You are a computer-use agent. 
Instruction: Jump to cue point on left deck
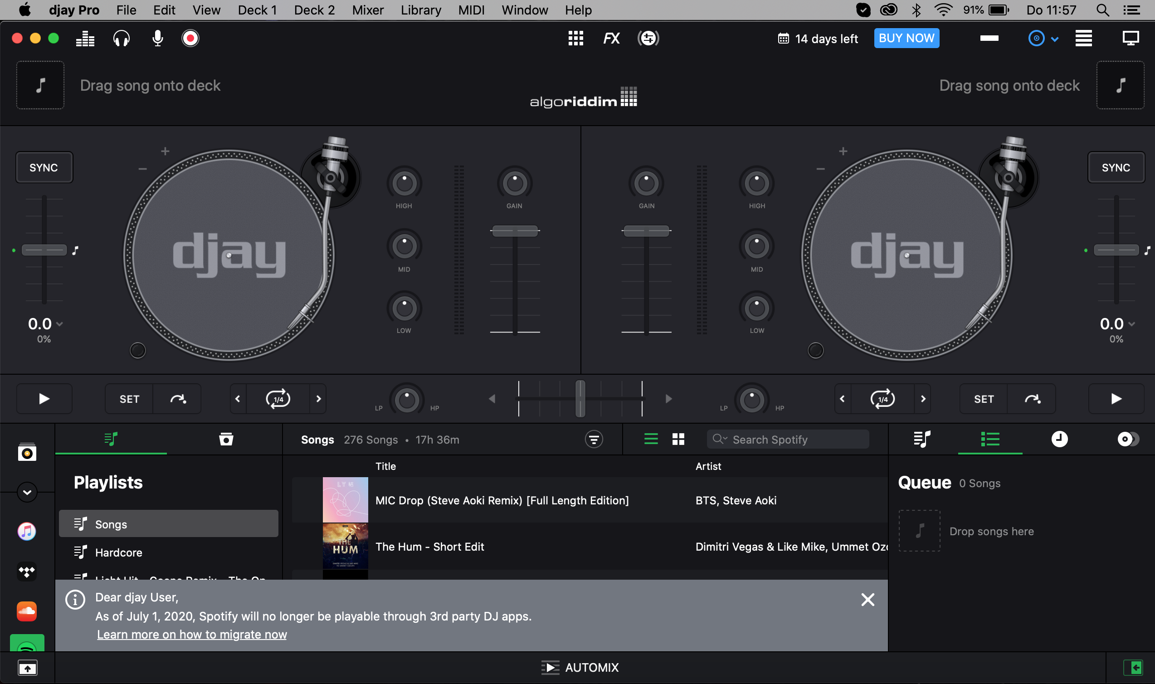click(x=178, y=399)
